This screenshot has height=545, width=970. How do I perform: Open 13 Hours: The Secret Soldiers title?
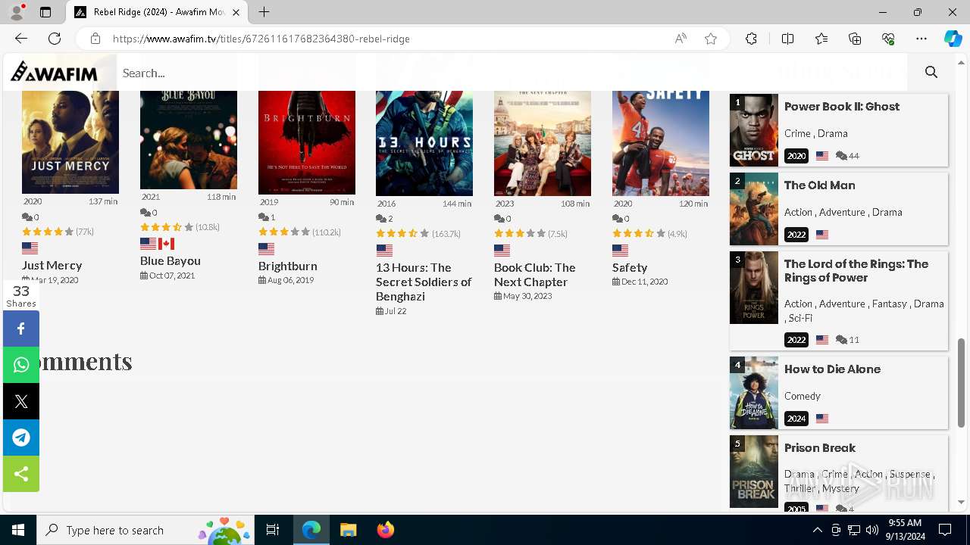coord(424,282)
